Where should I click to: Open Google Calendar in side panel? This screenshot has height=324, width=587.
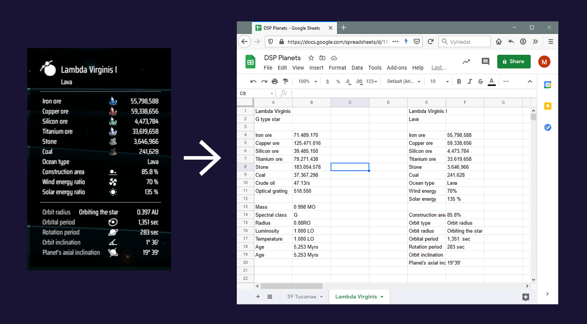[548, 85]
